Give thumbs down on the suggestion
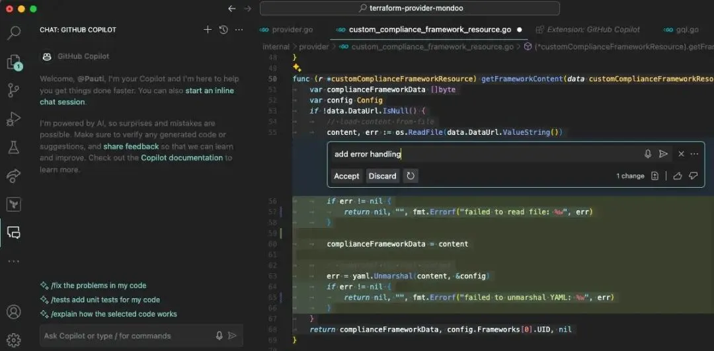 (693, 176)
